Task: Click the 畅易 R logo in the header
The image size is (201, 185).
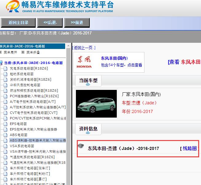Action: point(13,6)
